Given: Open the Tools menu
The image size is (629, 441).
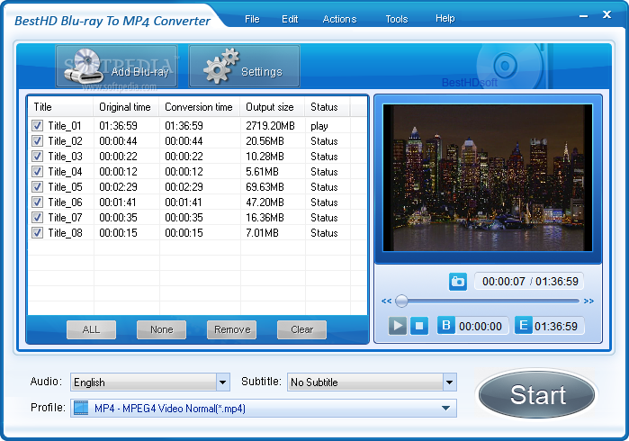Looking at the screenshot, I should point(396,19).
